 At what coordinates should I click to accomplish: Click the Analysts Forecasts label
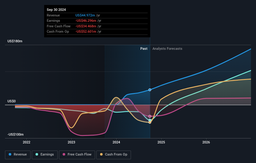point(167,49)
